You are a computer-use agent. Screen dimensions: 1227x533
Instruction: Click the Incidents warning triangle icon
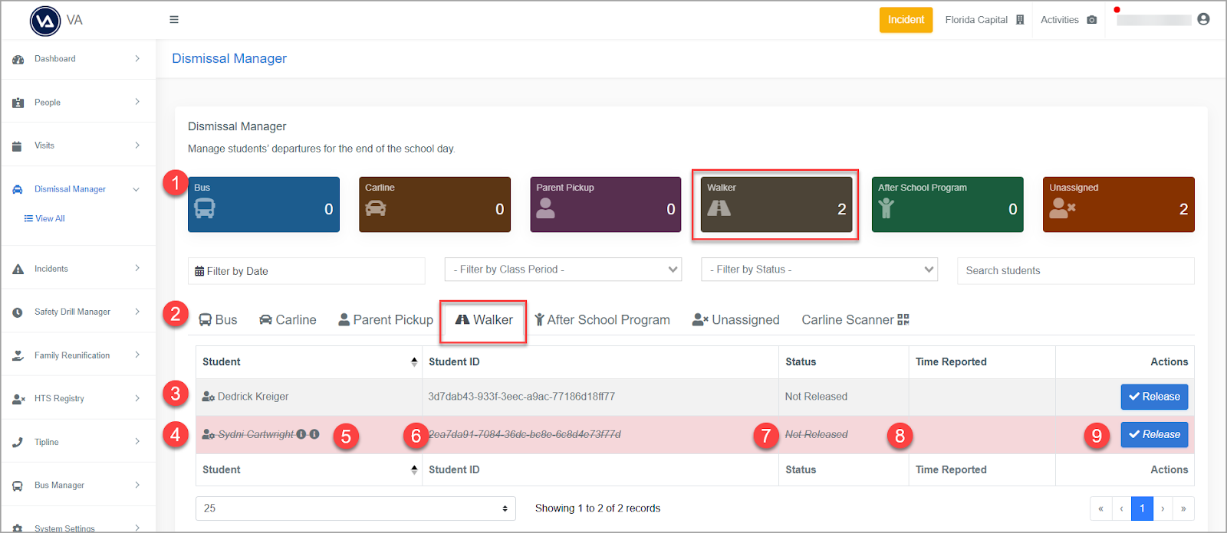18,269
